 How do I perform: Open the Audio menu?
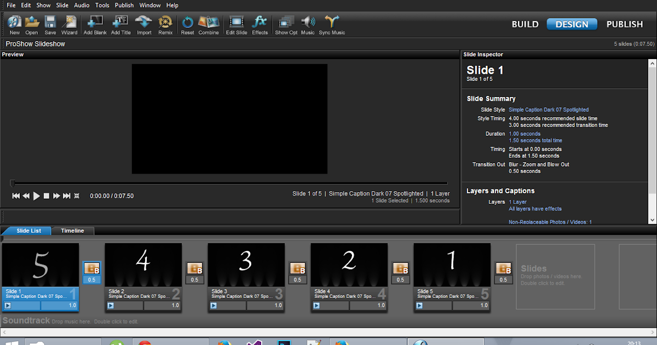[82, 5]
